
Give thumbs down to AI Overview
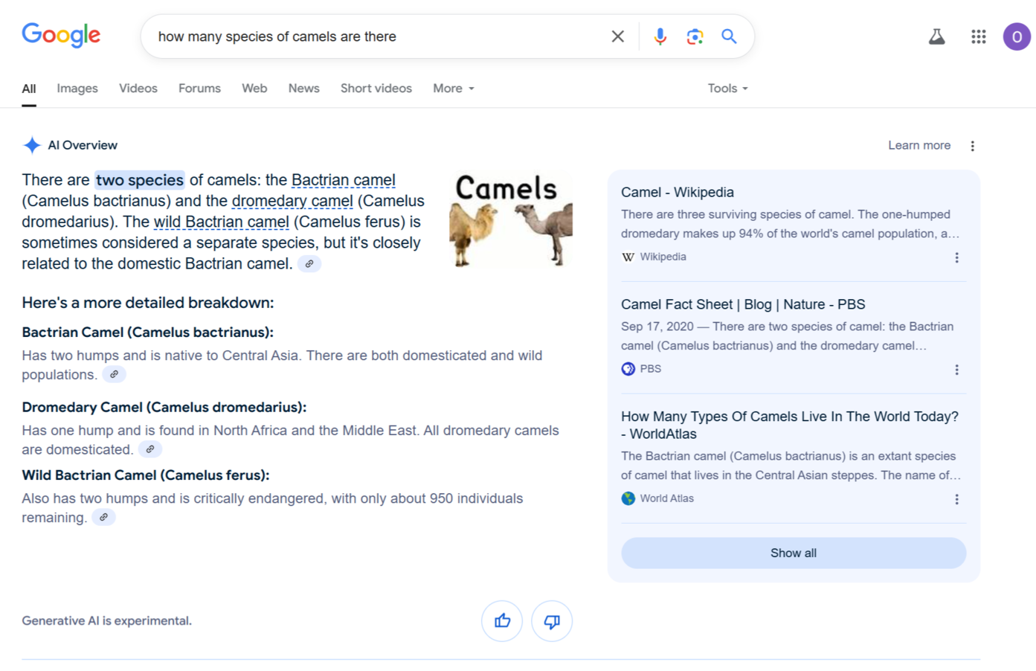coord(552,621)
